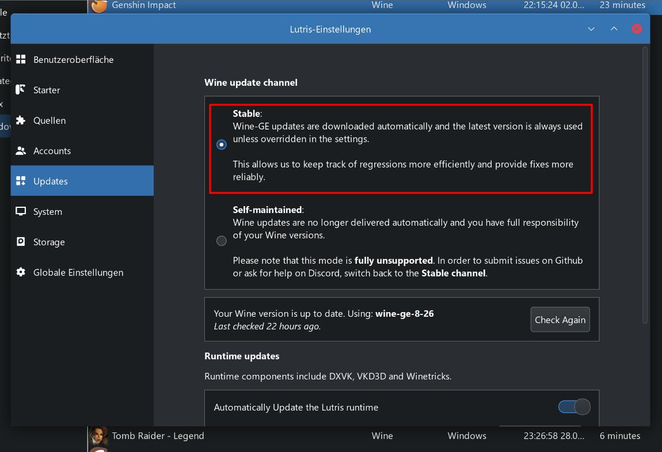The height and width of the screenshot is (452, 662).
Task: Maximize the Lutris-Einstellungen window
Action: (x=614, y=29)
